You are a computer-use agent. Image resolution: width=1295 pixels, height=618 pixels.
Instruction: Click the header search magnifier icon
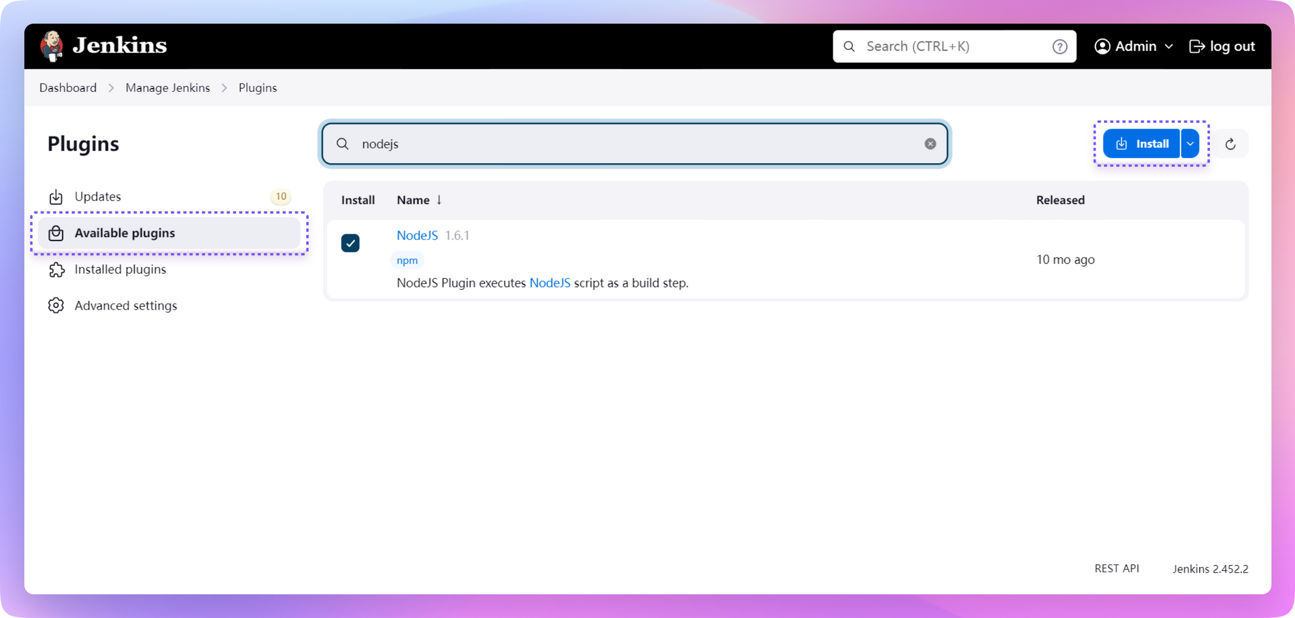point(850,47)
